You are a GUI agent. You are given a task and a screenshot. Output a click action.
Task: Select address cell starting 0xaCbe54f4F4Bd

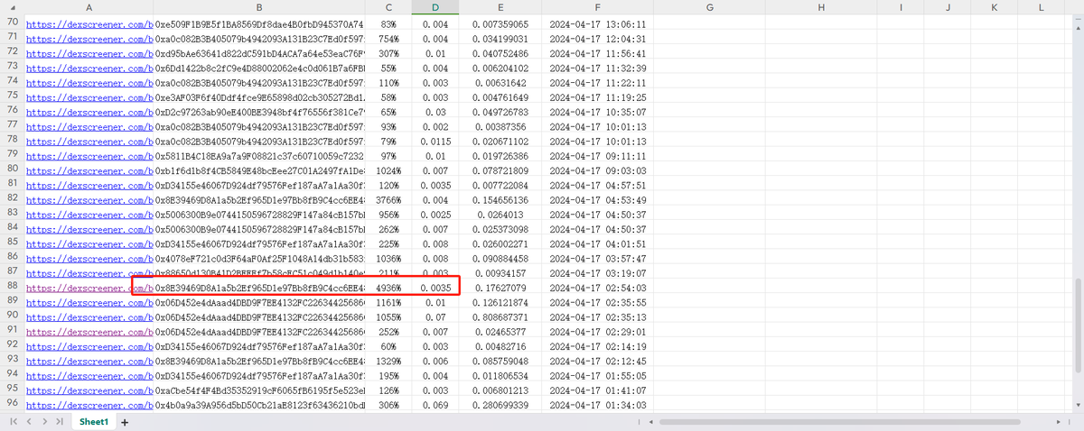[259, 391]
